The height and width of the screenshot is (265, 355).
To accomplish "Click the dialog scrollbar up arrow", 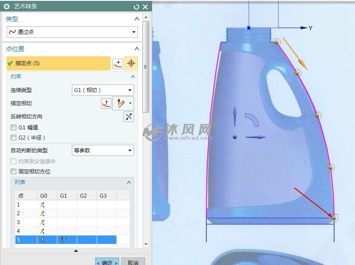I will (146, 17).
